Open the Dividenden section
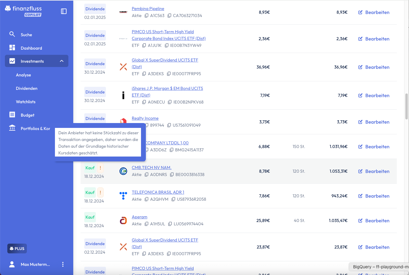 tap(27, 88)
